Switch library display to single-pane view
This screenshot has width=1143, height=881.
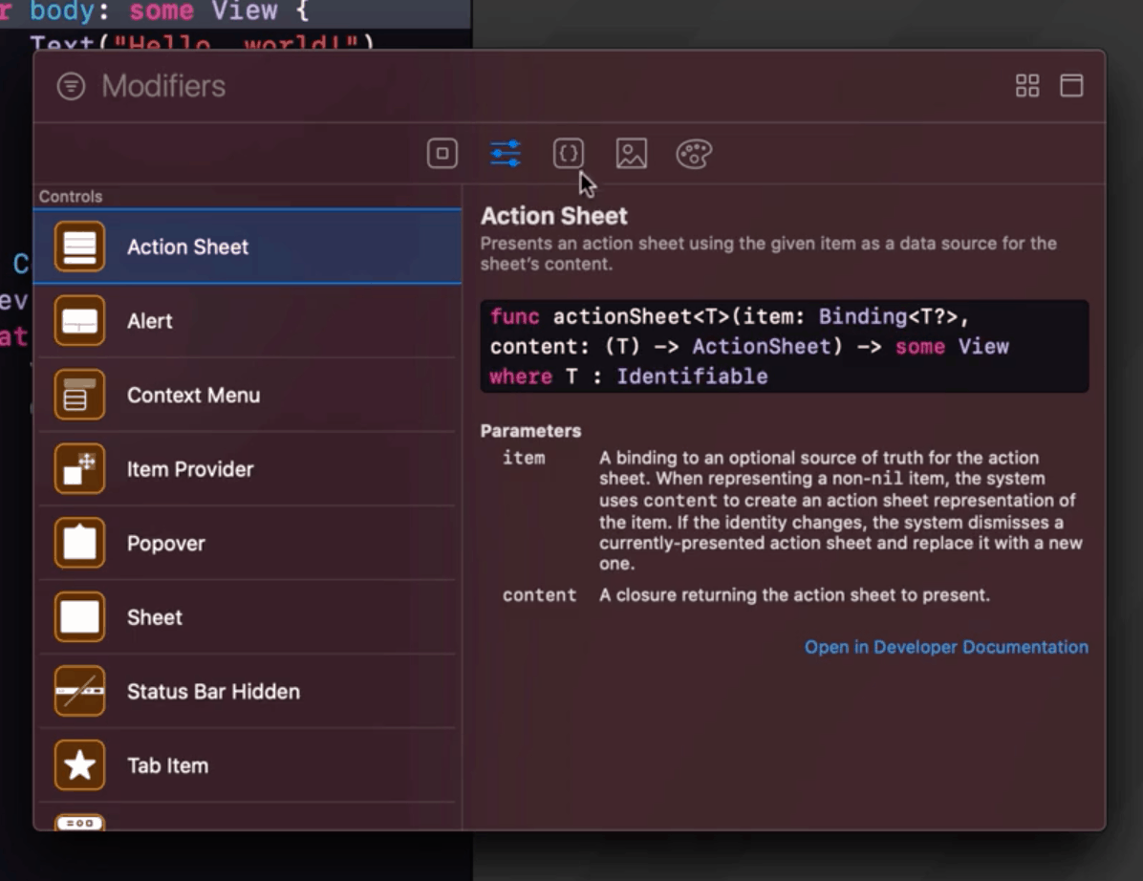(x=1071, y=86)
